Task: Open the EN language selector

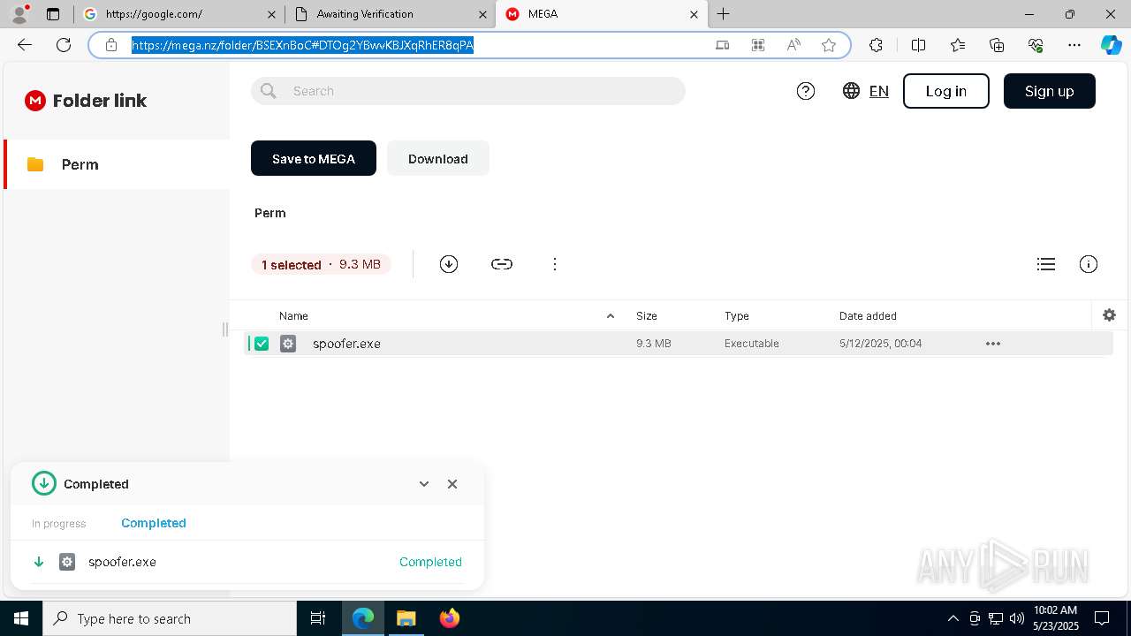Action: point(879,91)
